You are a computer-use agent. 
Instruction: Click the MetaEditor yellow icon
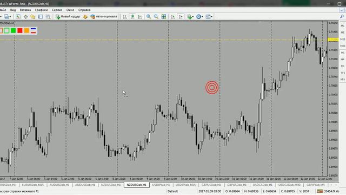point(85,17)
